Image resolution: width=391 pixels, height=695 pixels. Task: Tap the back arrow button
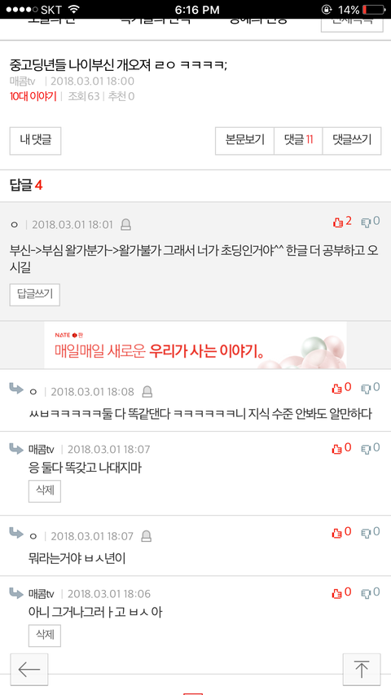29,669
